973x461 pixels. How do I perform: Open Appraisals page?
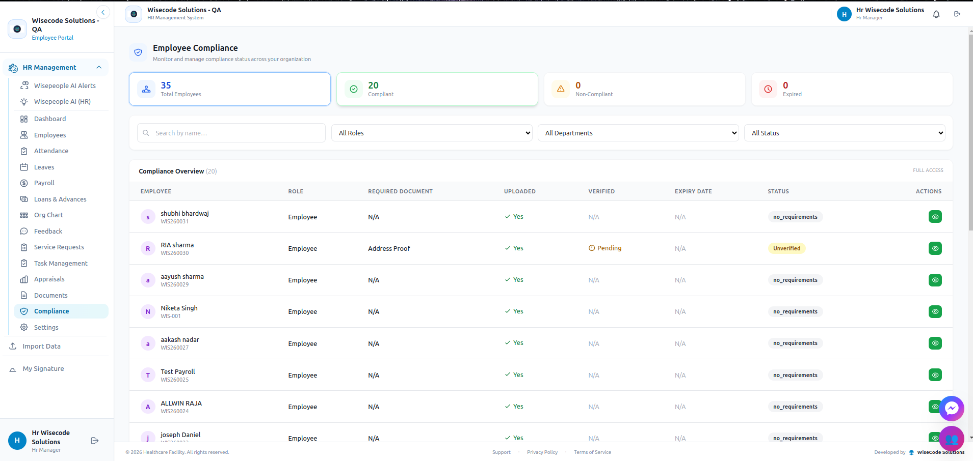[x=61, y=279]
